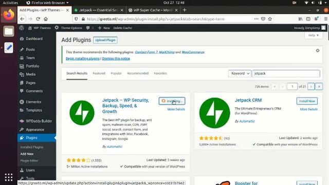
Task: Close the WP Super Cache tab
Action: tap(176, 10)
